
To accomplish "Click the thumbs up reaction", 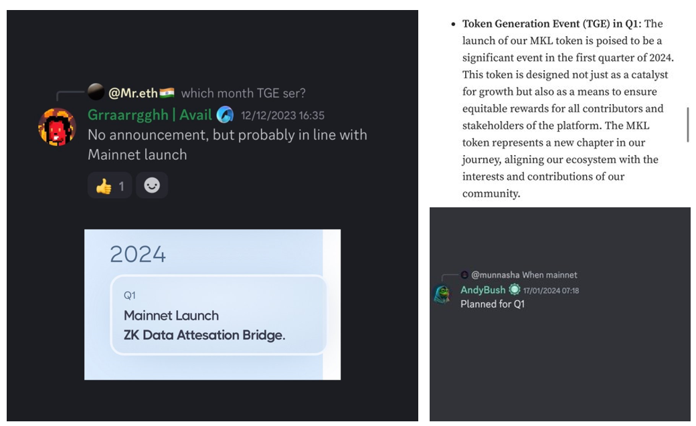I will tap(110, 186).
